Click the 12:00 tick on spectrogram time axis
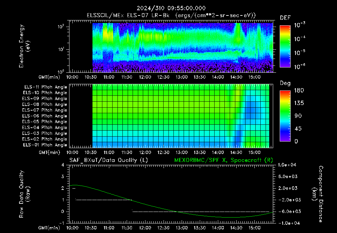 (x=145, y=77)
